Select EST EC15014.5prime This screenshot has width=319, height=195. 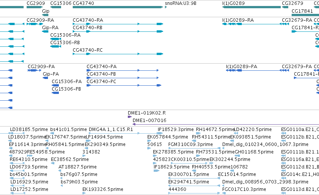point(237,174)
